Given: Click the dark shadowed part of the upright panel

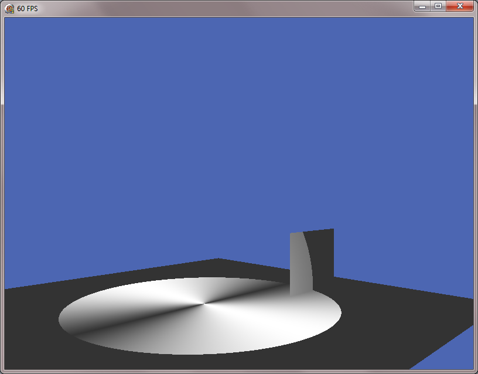Looking at the screenshot, I should [x=323, y=252].
